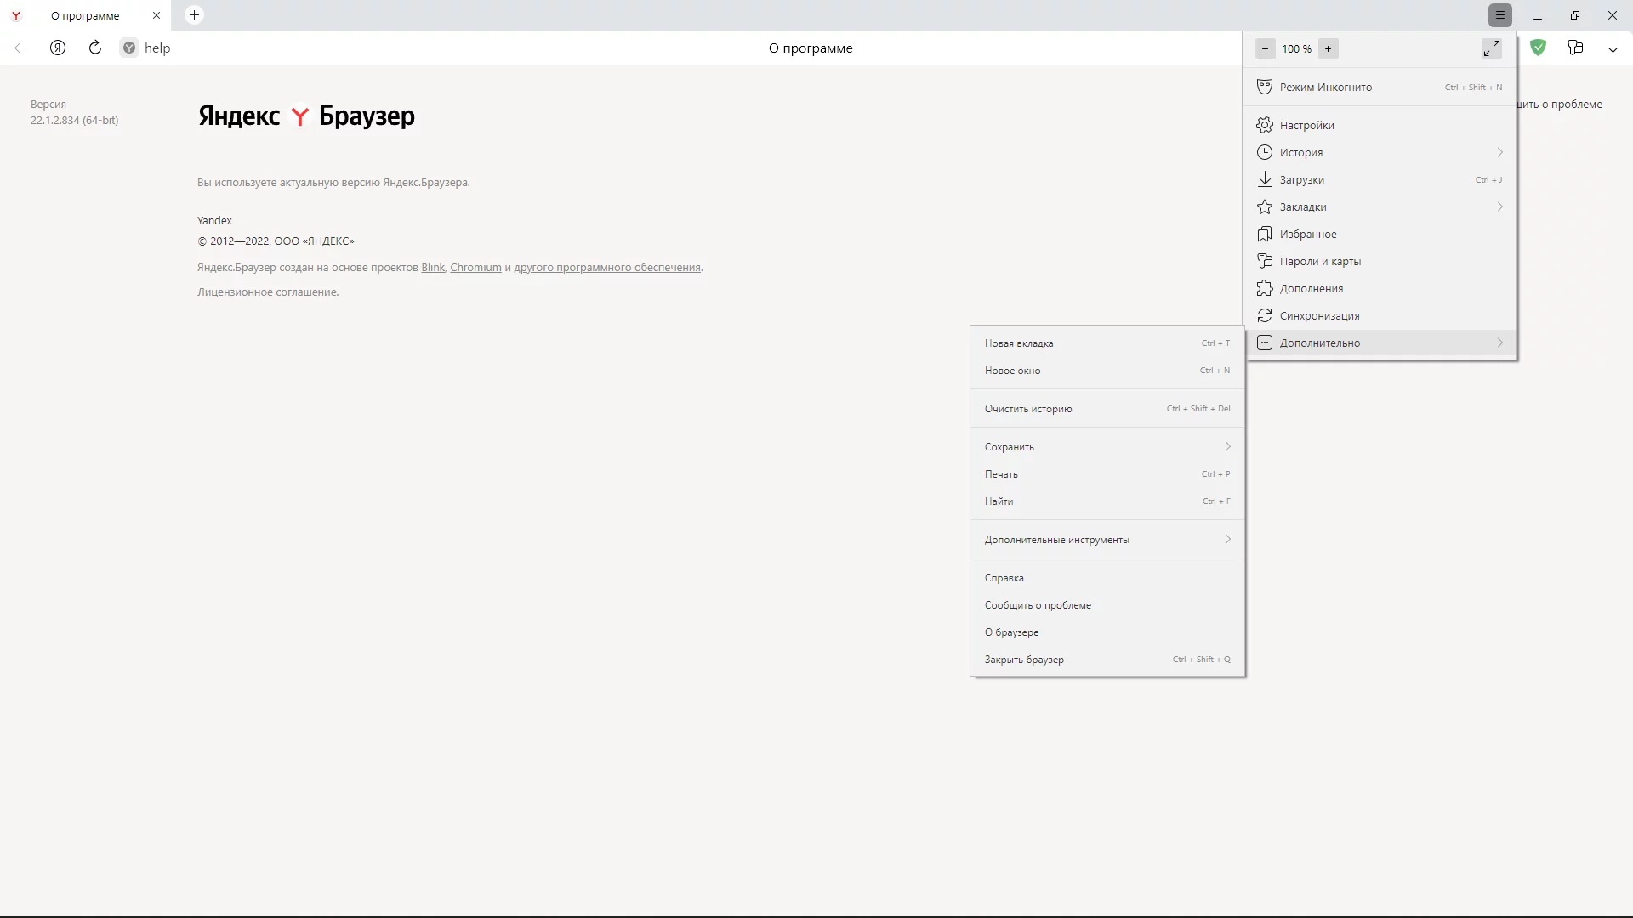The height and width of the screenshot is (918, 1633).
Task: Open the Blink project link
Action: (x=433, y=268)
